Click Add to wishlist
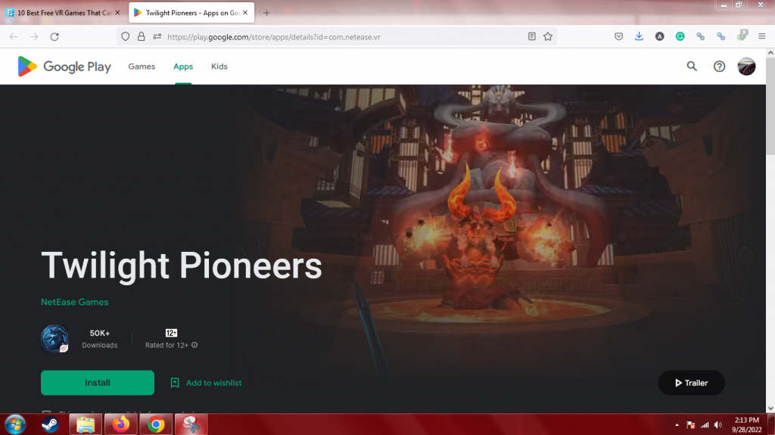The width and height of the screenshot is (775, 435). [206, 383]
